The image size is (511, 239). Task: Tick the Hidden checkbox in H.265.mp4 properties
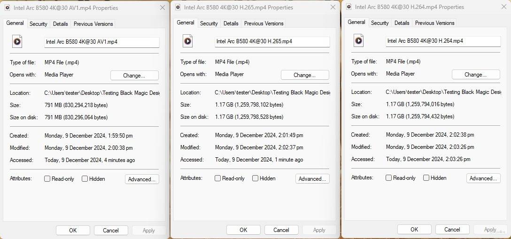coord(255,178)
